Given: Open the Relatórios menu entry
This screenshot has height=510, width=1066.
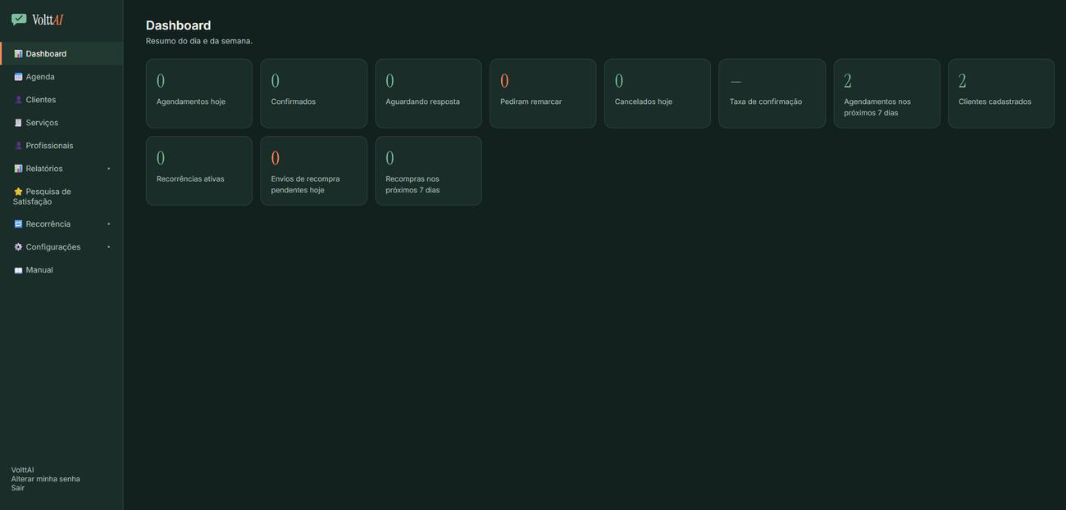Looking at the screenshot, I should 61,169.
